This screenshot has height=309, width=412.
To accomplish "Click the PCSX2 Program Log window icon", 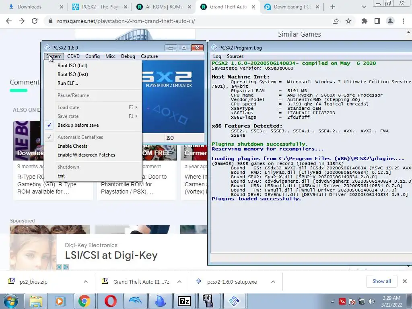I will [x=214, y=47].
